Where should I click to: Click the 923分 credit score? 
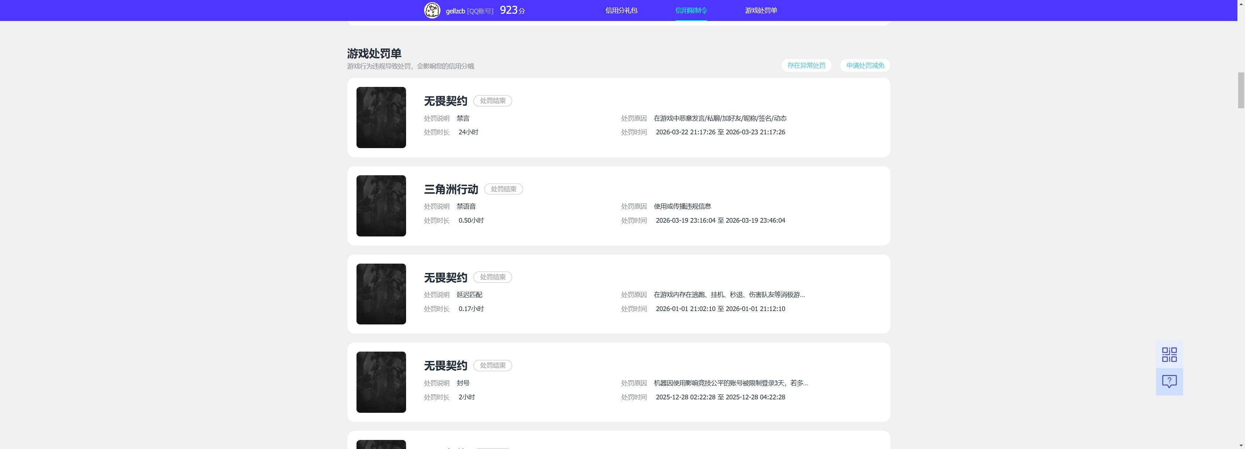click(512, 10)
